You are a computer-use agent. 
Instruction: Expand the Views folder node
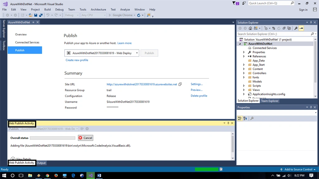pos(244,90)
